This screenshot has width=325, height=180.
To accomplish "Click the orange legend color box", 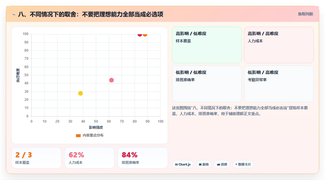I will pyautogui.click(x=78, y=135).
